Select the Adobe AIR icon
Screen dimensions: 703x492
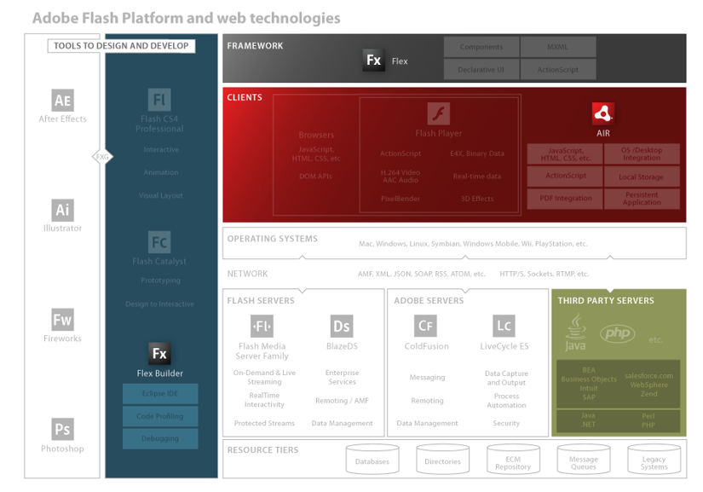click(603, 113)
